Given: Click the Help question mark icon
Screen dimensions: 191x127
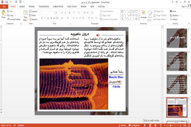Looking at the screenshot, I should click(173, 2).
